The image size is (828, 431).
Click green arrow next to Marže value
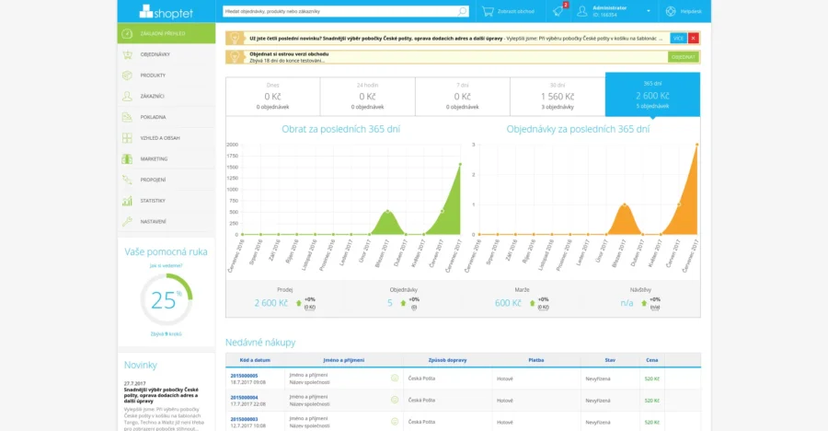pyautogui.click(x=533, y=303)
